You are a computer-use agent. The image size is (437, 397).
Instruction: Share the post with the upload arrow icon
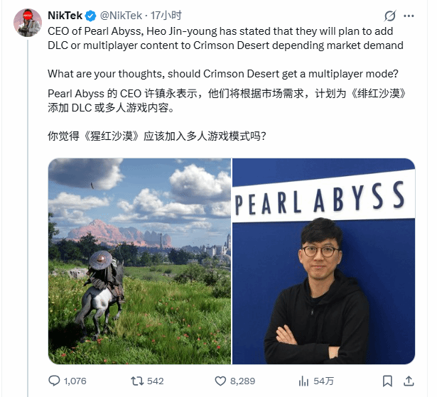(x=409, y=381)
